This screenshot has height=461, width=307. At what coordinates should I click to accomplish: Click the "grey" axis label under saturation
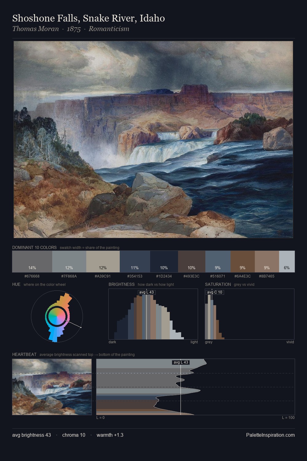click(x=209, y=342)
